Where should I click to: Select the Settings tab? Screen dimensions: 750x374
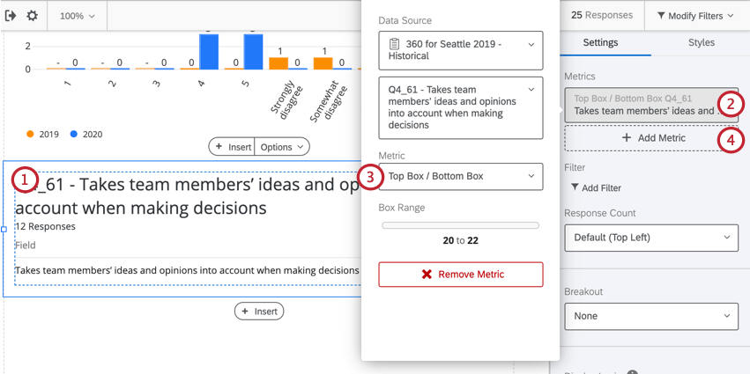click(x=600, y=42)
